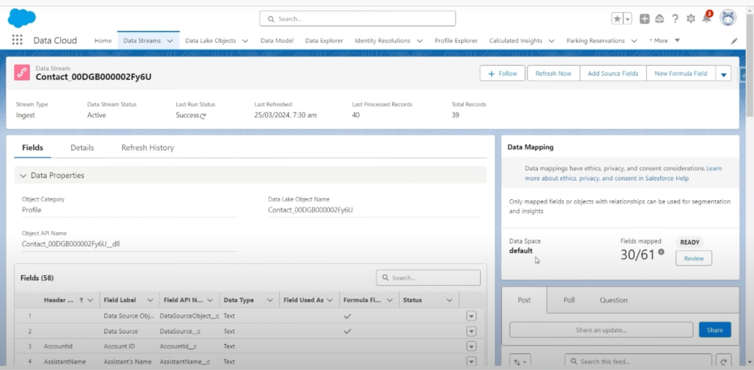The width and height of the screenshot is (754, 370).
Task: Switch to the Details tab
Action: click(82, 148)
